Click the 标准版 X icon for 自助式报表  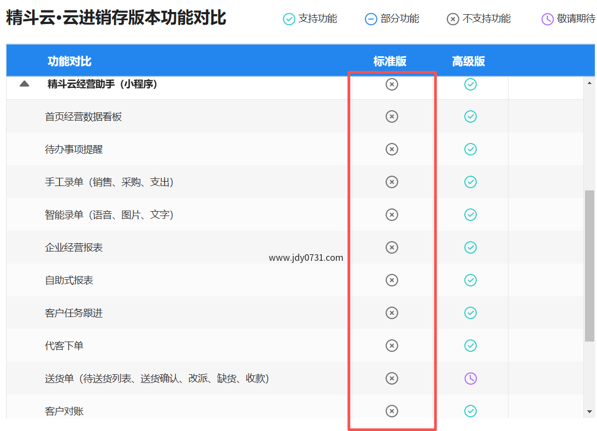[392, 280]
